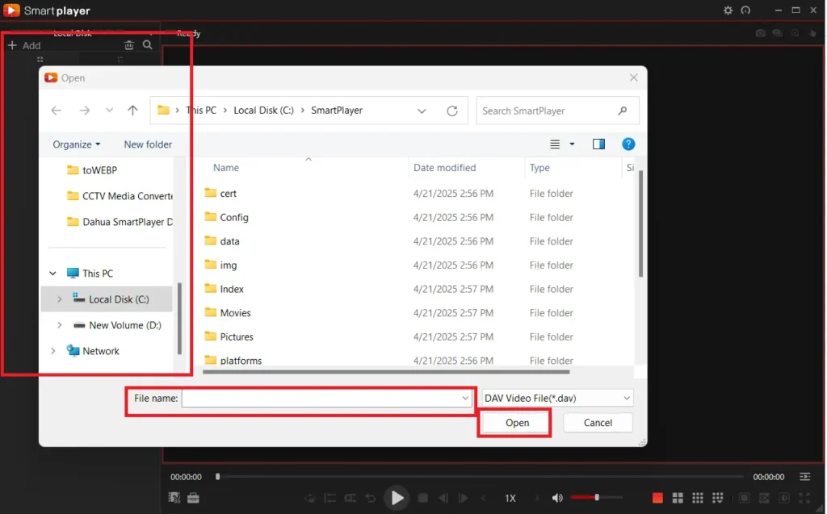This screenshot has width=827, height=514.
Task: Click SmartPlayer in the breadcrumb path
Action: pyautogui.click(x=337, y=111)
